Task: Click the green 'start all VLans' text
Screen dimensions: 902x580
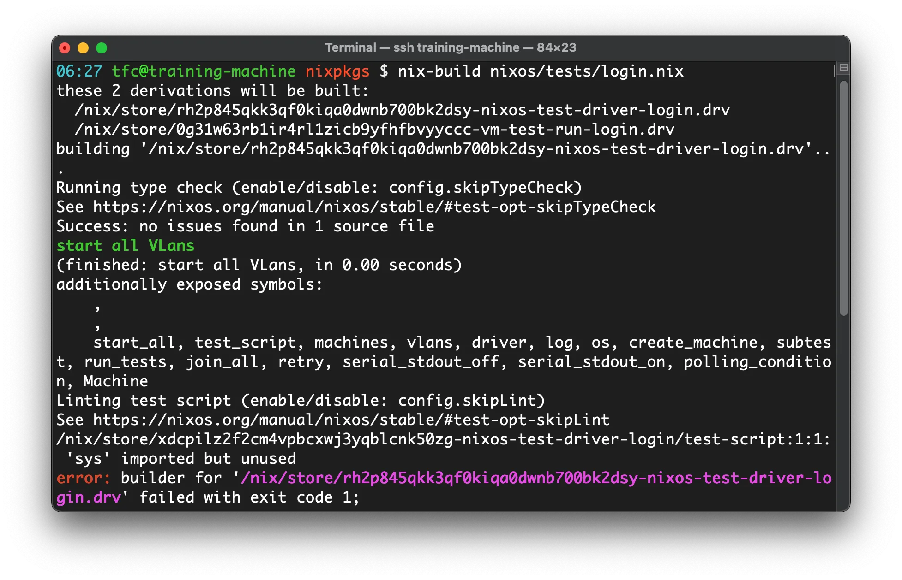Action: [125, 245]
